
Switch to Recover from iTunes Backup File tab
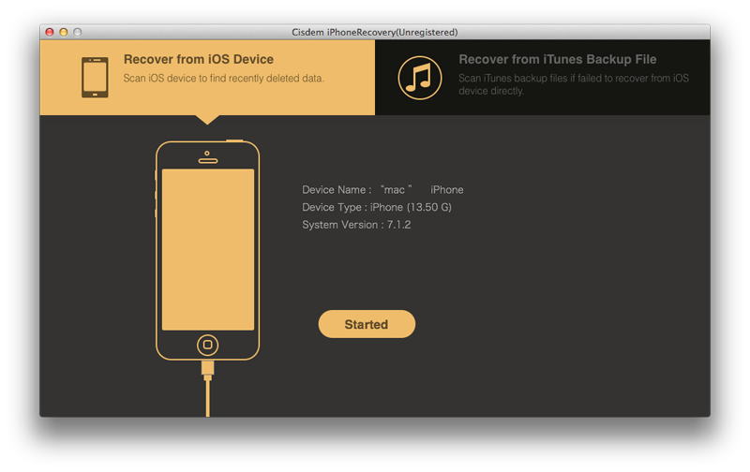(x=543, y=78)
